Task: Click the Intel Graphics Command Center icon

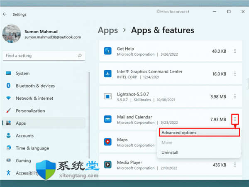Action: 107,74
